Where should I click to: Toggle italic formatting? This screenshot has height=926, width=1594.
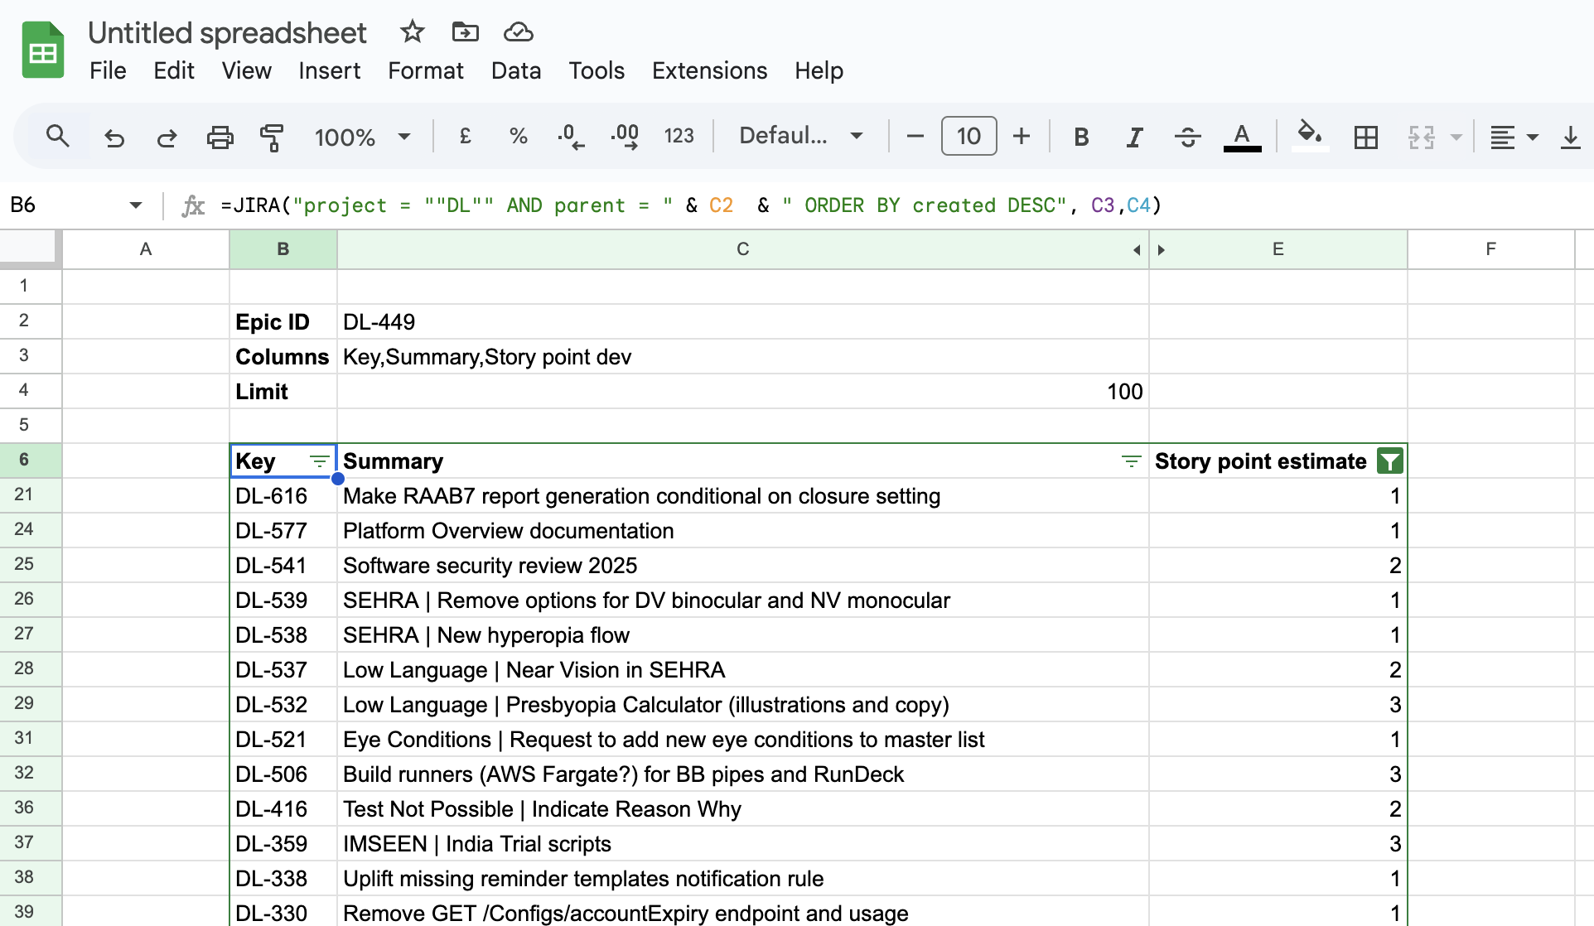pyautogui.click(x=1134, y=137)
